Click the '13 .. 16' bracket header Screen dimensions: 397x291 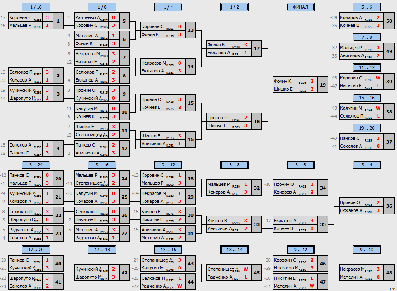168,250
